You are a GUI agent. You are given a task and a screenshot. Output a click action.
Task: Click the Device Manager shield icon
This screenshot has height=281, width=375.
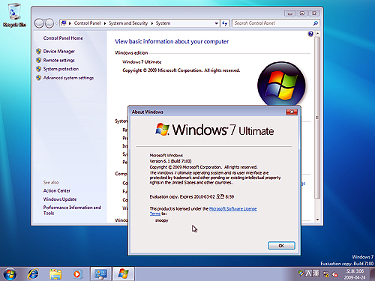click(x=38, y=52)
